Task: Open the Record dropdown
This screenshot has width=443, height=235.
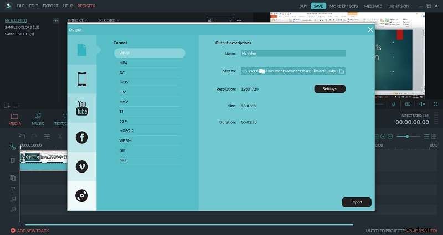Action: 109,20
